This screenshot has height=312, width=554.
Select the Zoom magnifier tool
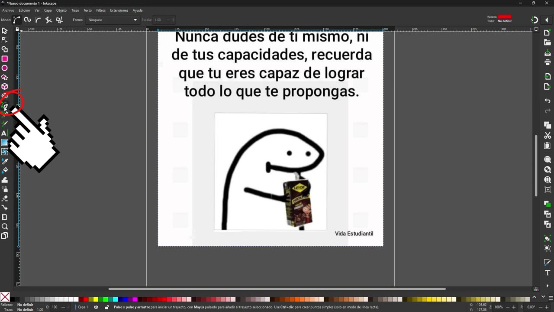[5, 226]
